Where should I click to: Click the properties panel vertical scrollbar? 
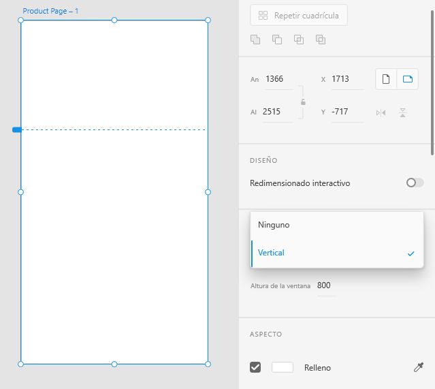[432, 82]
